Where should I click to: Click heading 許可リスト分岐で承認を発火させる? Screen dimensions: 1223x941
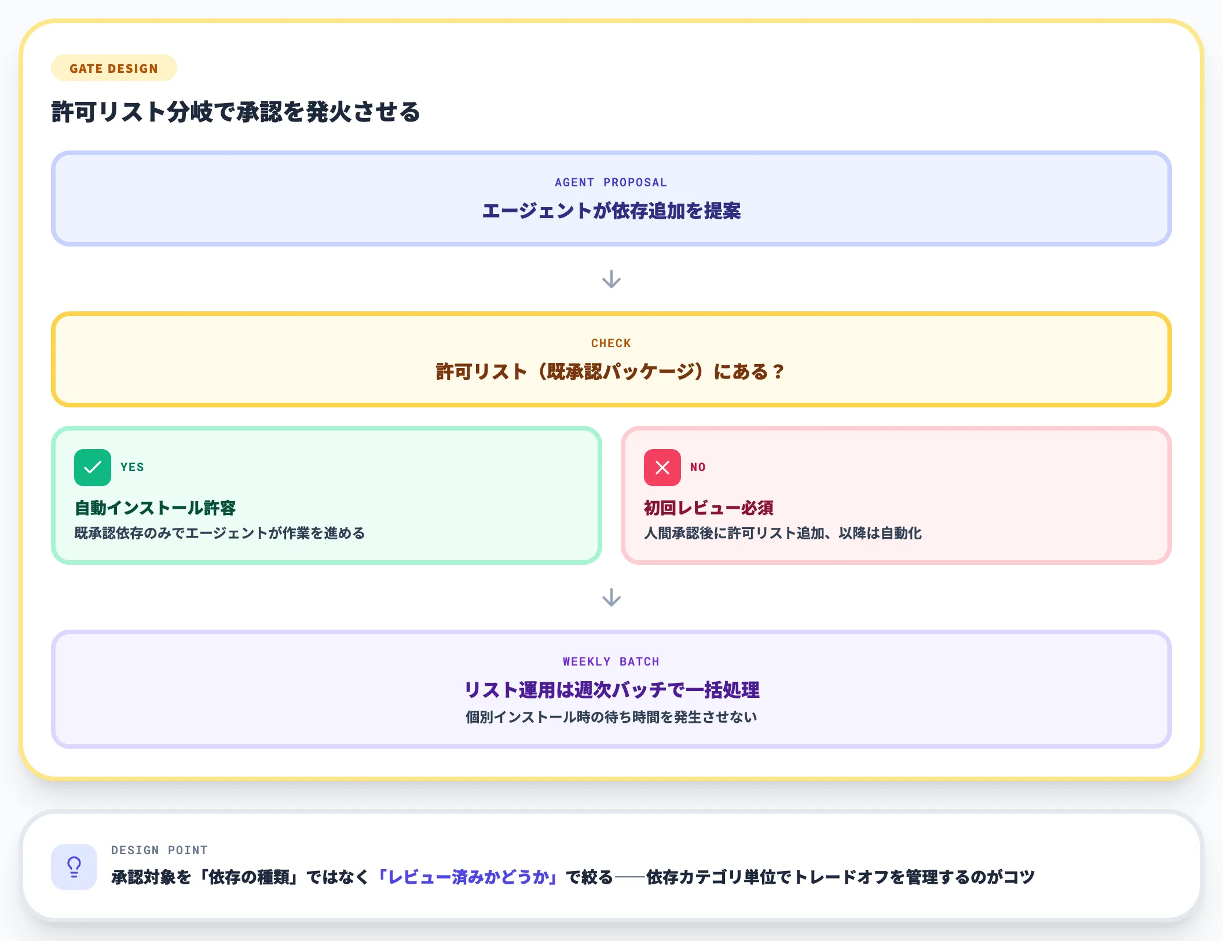[236, 112]
